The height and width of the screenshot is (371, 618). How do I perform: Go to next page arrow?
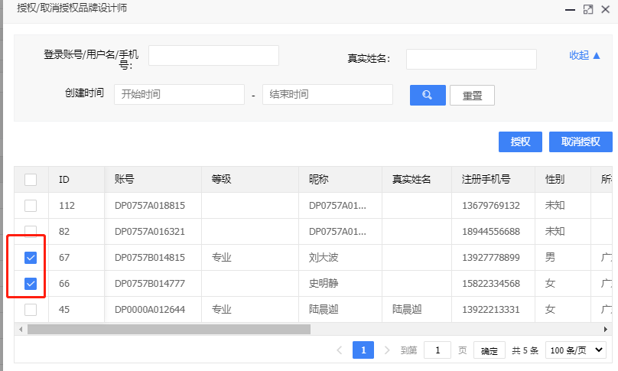pyautogui.click(x=386, y=350)
